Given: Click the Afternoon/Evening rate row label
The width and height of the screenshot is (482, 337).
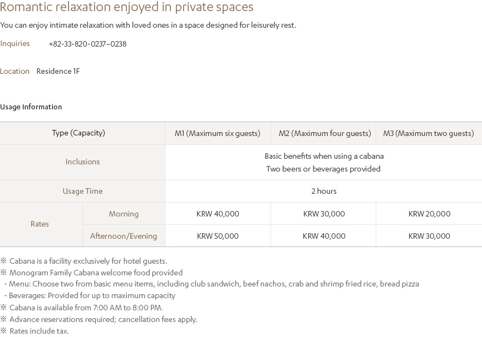Looking at the screenshot, I should click(124, 236).
